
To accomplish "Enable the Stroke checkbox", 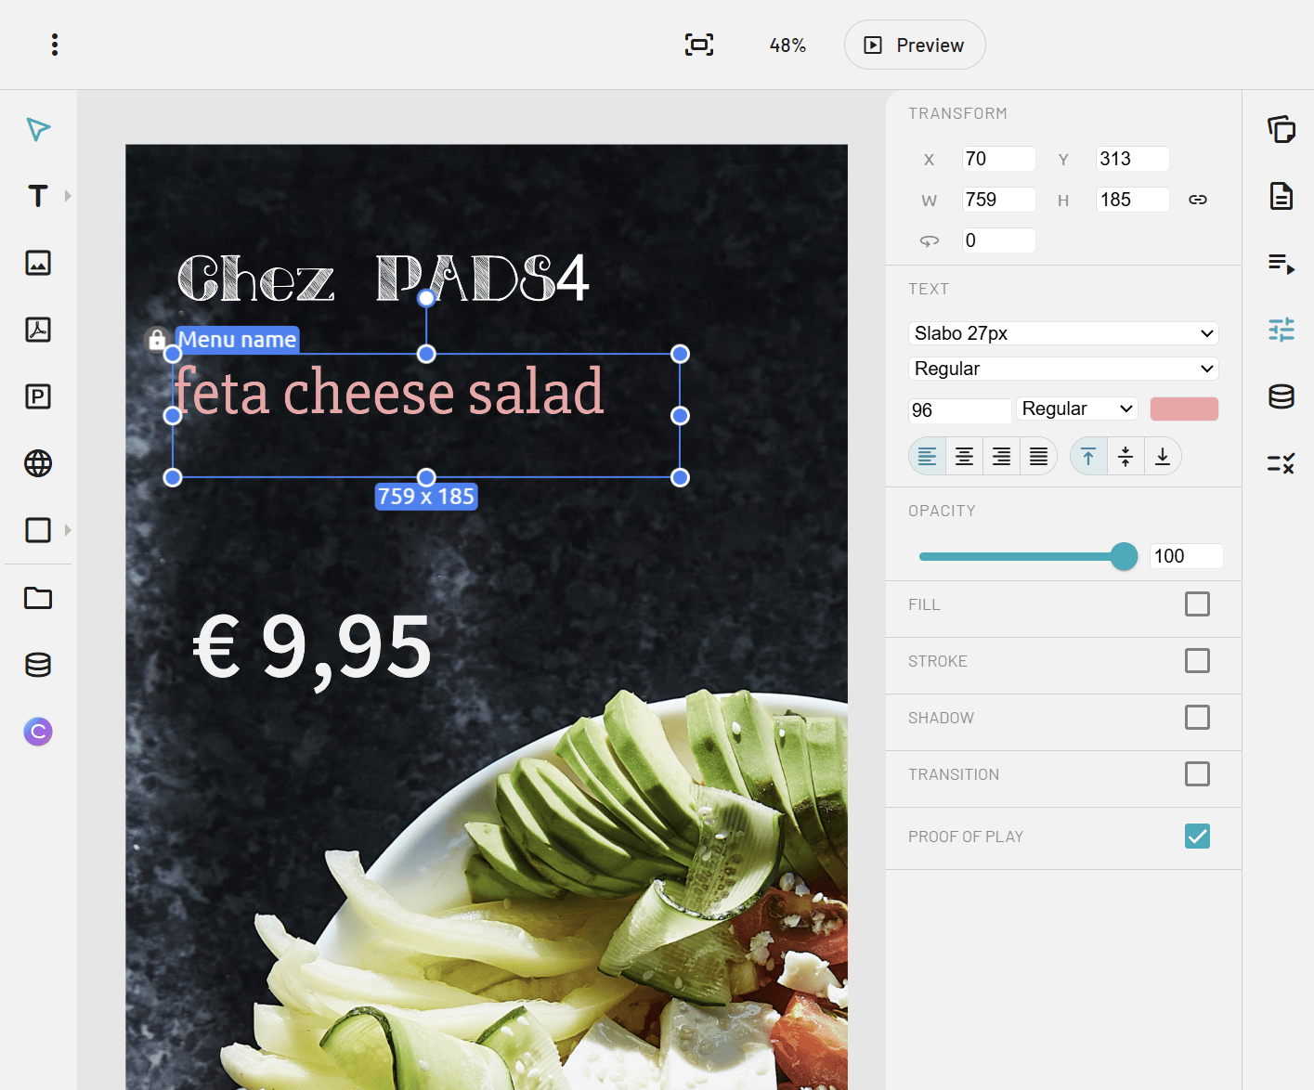I will click(x=1197, y=661).
